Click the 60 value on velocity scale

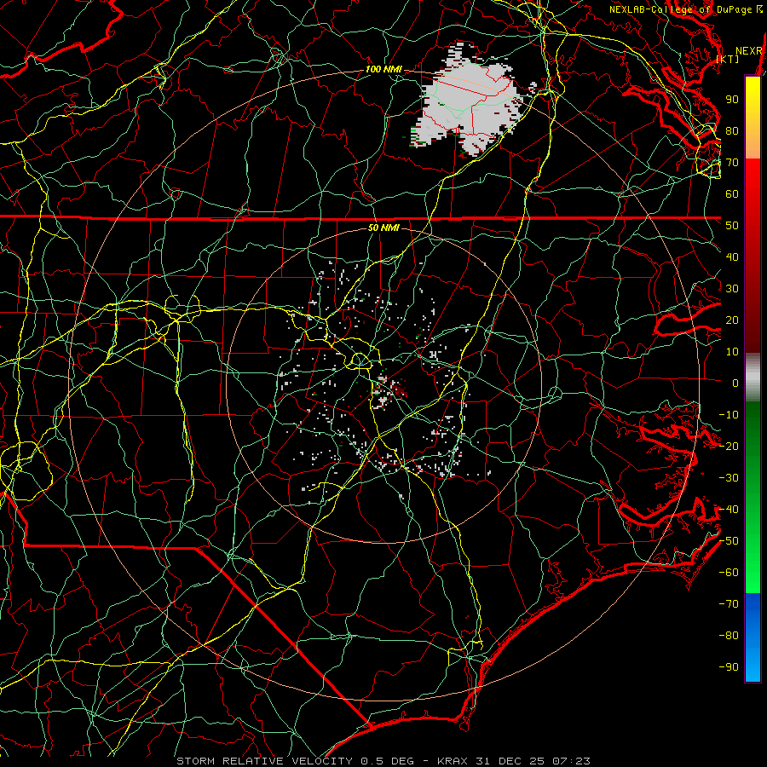(732, 194)
